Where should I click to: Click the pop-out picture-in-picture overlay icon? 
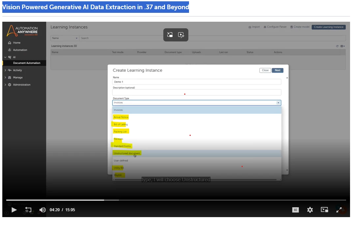tap(170, 35)
